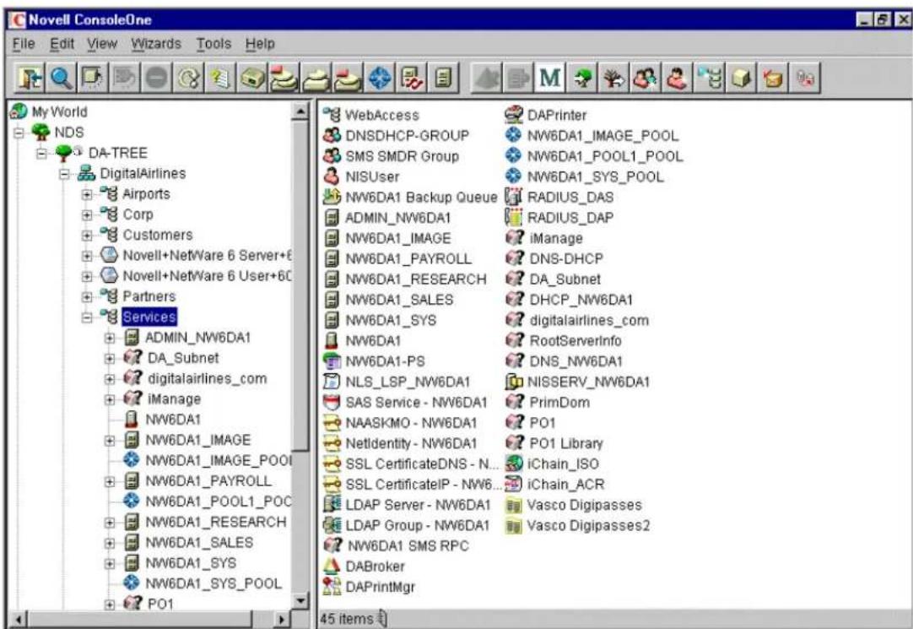Click the NISUser user icon
This screenshot has height=629, width=913.
pos(332,176)
